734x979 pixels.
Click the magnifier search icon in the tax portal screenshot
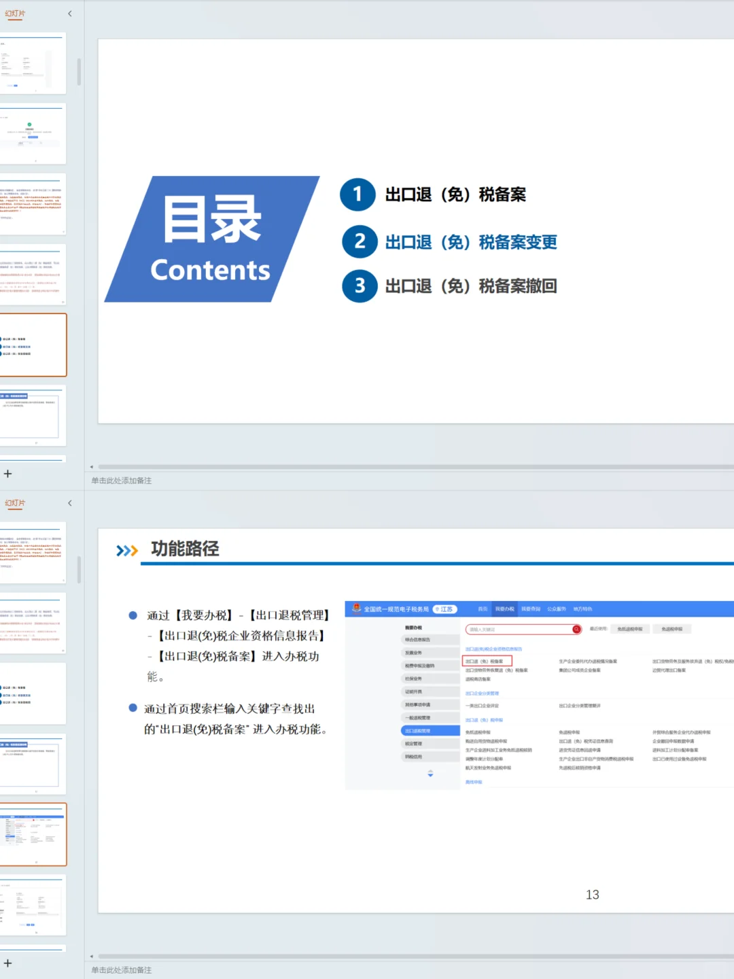(x=576, y=630)
